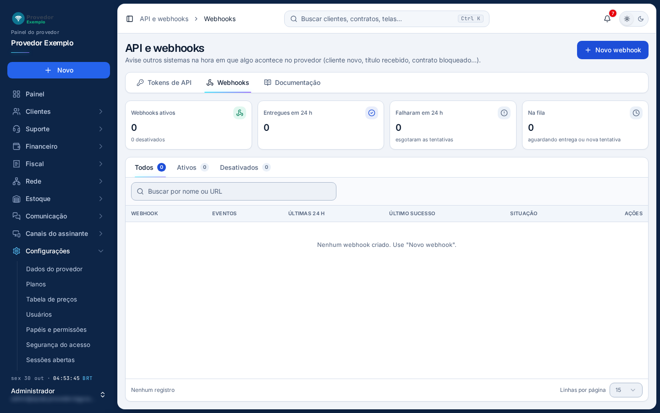Switch to dark theme moon icon
Image resolution: width=660 pixels, height=413 pixels.
tap(641, 19)
